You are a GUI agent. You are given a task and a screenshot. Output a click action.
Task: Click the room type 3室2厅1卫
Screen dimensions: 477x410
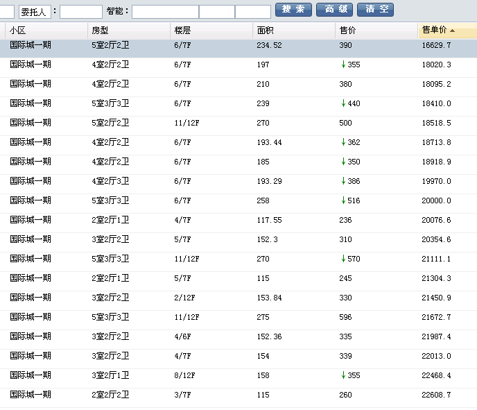pyautogui.click(x=110, y=375)
